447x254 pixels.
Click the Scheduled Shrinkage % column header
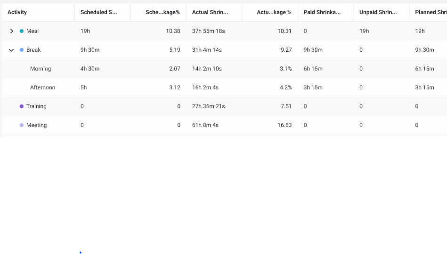coord(163,12)
